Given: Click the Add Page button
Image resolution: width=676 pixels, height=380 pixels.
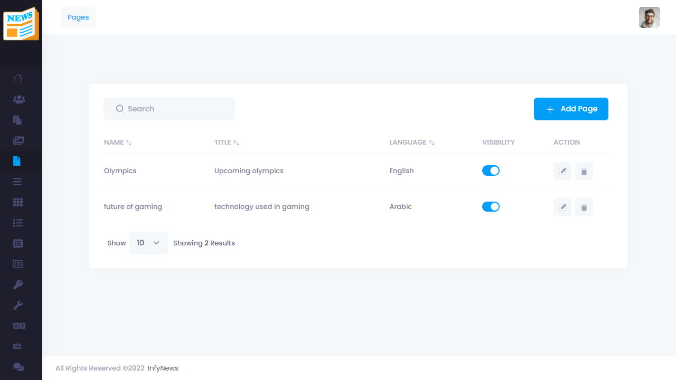Looking at the screenshot, I should coord(571,109).
